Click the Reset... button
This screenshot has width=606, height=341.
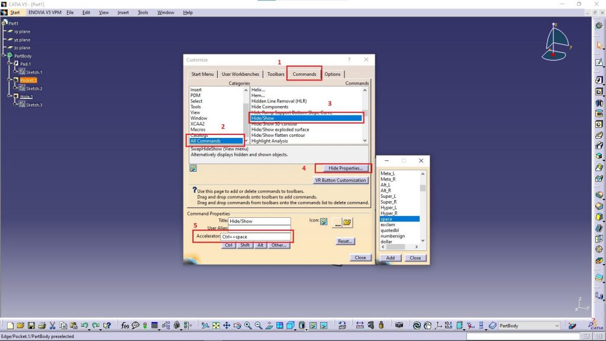click(345, 242)
